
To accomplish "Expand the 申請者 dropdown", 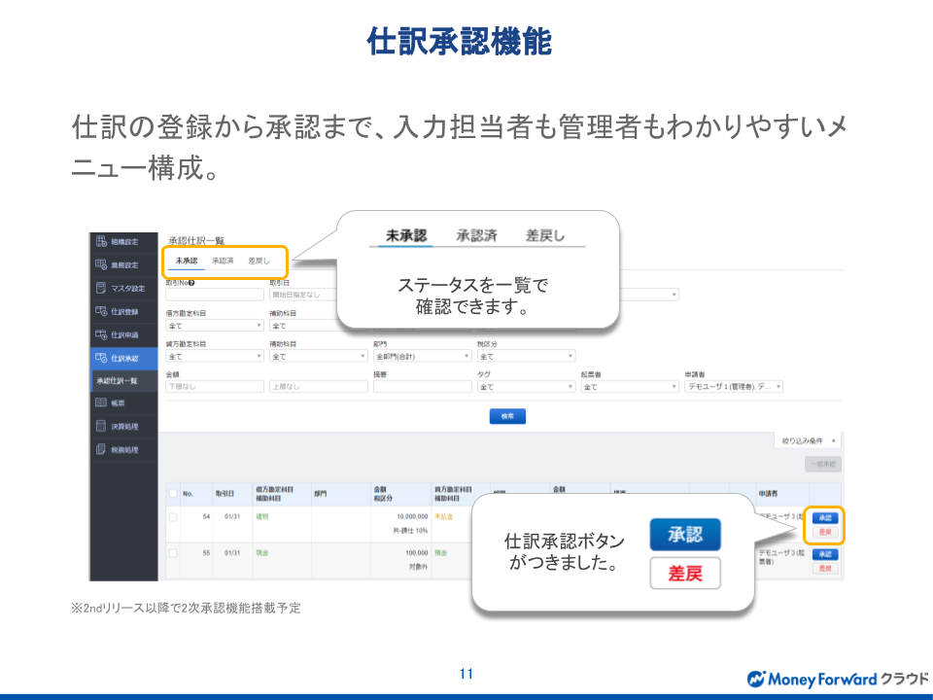I will click(x=734, y=387).
